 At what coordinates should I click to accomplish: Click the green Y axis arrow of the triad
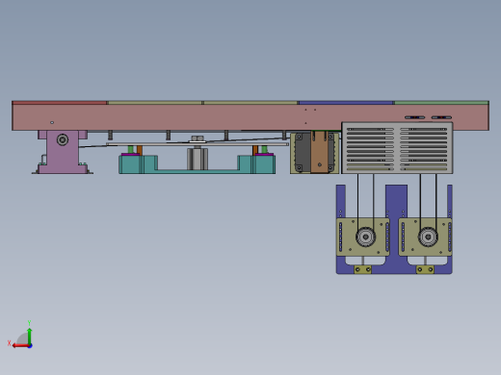[30, 336]
